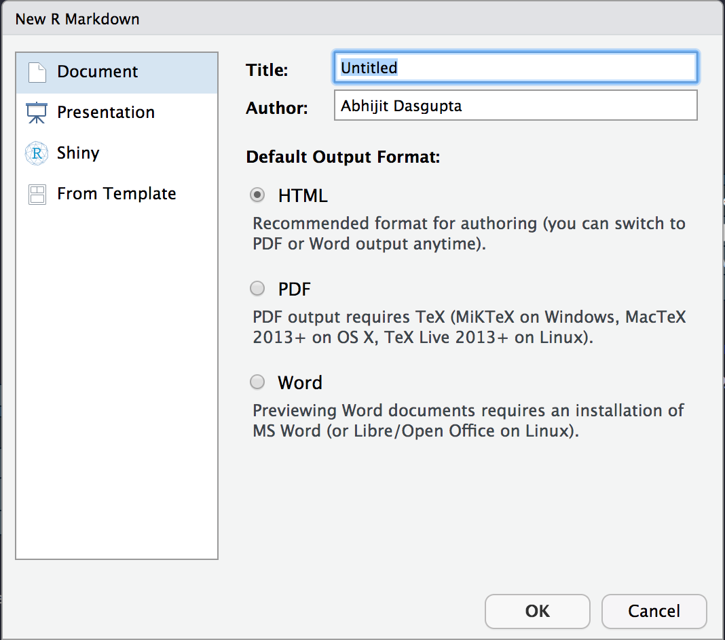Click the PDF format label
Image resolution: width=725 pixels, height=640 pixels.
[295, 289]
